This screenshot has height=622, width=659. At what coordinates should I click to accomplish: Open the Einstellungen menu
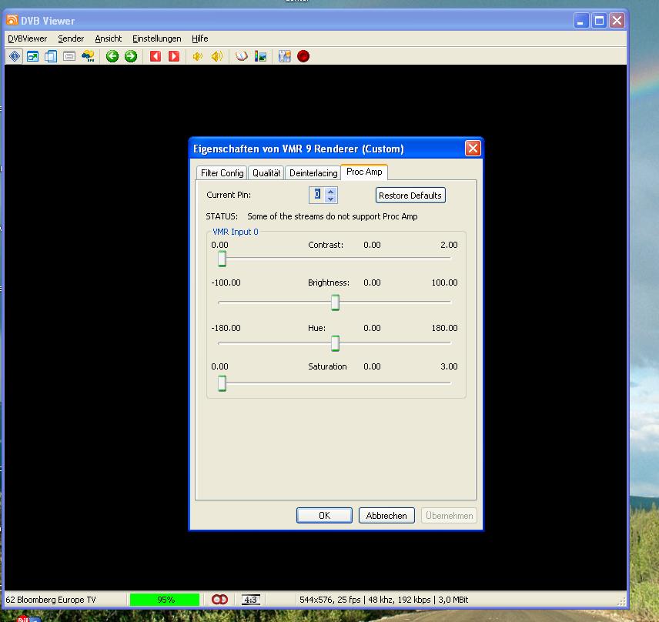pos(157,38)
